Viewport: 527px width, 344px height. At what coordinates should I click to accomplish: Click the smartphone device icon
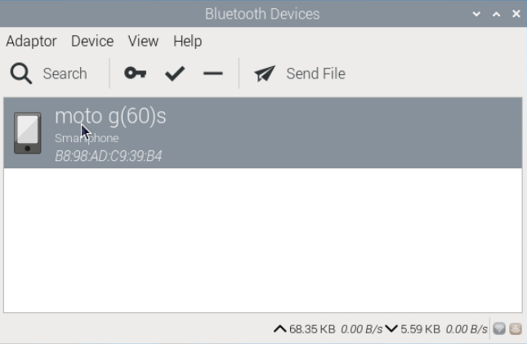coord(28,133)
